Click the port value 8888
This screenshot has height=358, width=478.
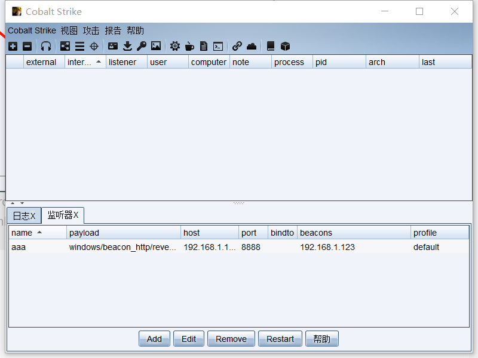[x=251, y=247]
